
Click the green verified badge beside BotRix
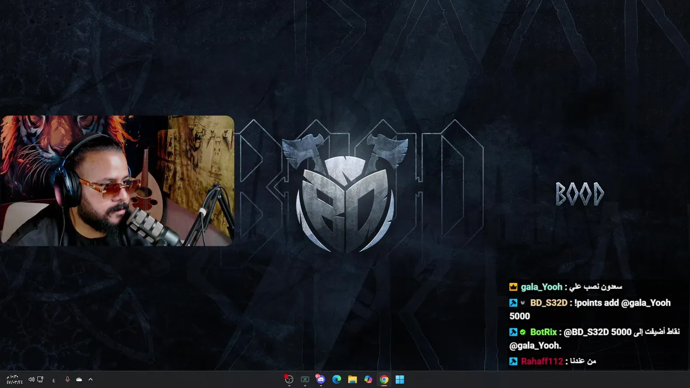point(523,332)
